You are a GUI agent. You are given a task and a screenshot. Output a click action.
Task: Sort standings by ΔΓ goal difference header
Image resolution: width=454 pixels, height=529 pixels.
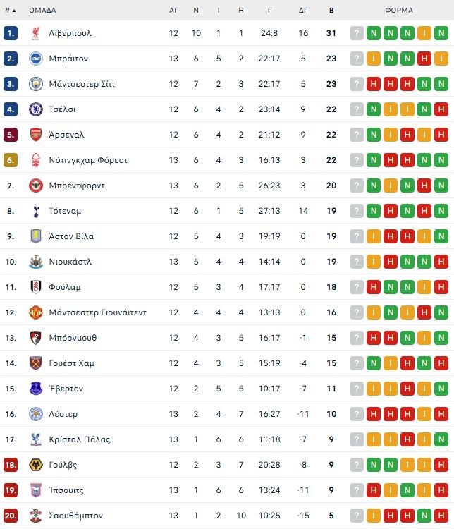pos(303,11)
